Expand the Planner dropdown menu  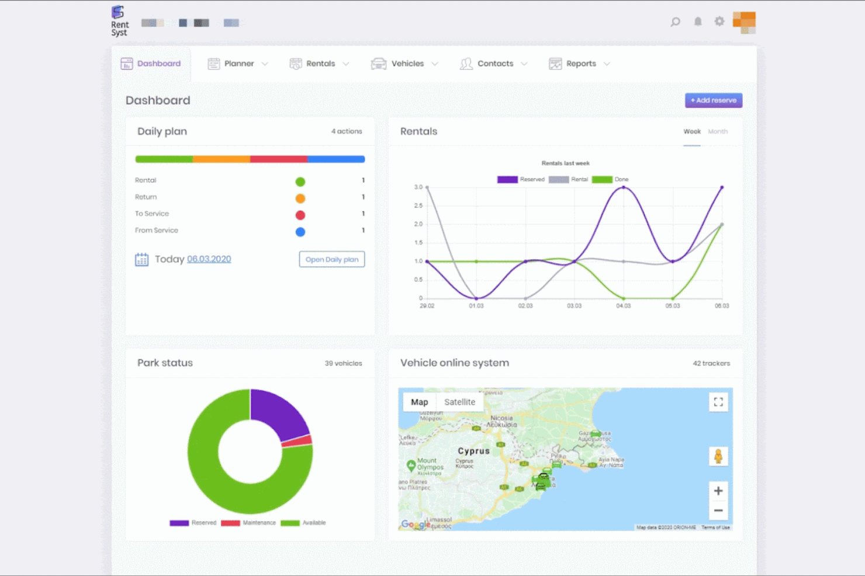coord(266,64)
